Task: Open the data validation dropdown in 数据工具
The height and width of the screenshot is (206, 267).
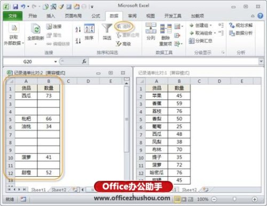Action: (179, 27)
